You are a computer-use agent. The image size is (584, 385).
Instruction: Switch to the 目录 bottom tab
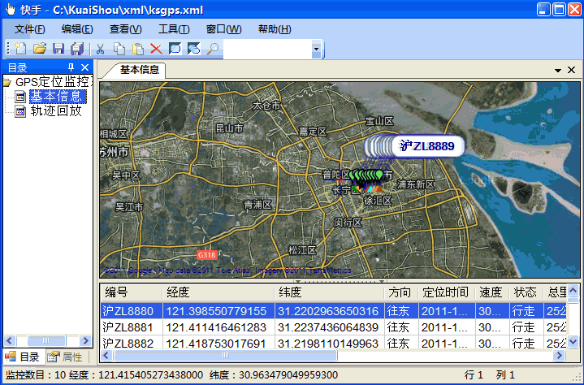(24, 357)
